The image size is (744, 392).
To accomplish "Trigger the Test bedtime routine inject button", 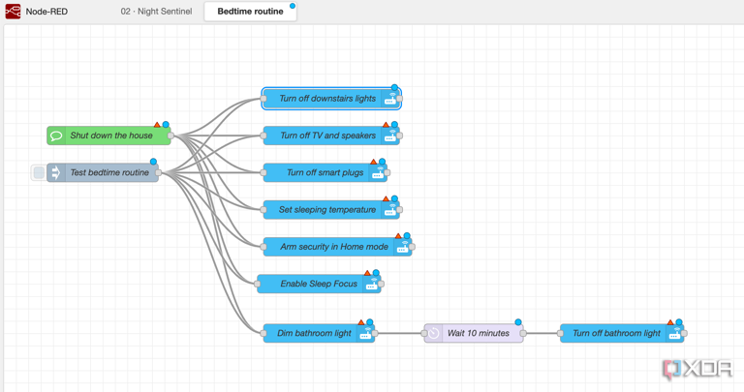I will click(x=39, y=172).
